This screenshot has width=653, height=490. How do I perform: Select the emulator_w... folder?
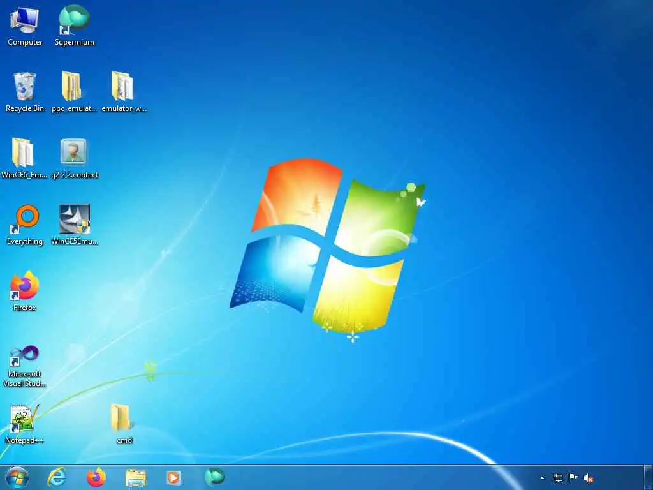pos(124,92)
